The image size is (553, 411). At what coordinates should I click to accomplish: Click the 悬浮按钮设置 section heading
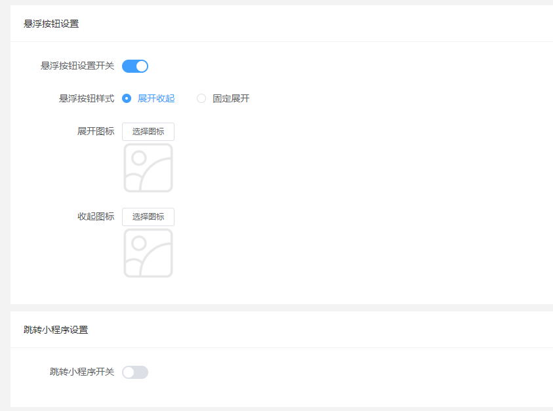point(51,24)
